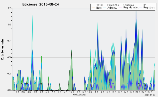The image size is (158, 97).
Task: Click the 23 h tick label
Action: 150,92
